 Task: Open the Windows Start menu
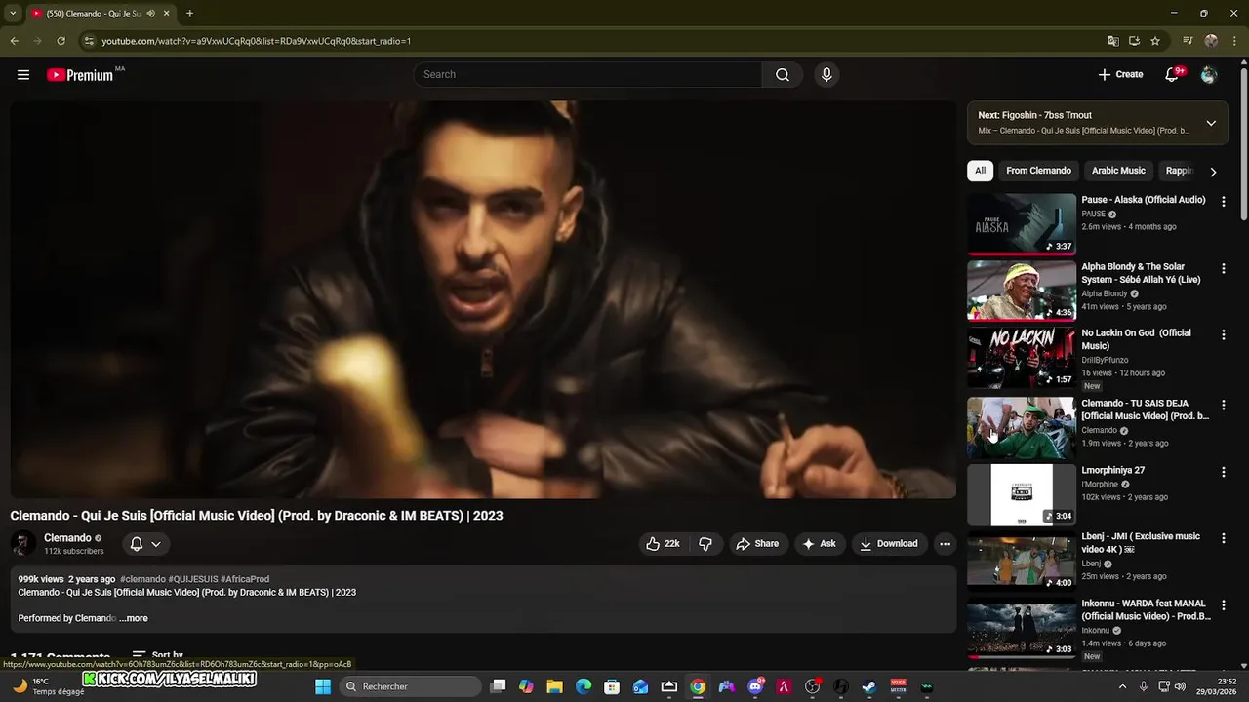click(323, 686)
